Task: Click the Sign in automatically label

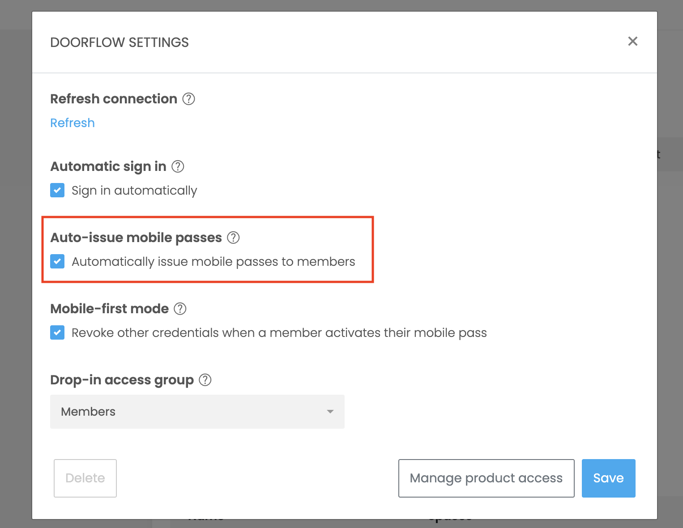Action: tap(134, 191)
